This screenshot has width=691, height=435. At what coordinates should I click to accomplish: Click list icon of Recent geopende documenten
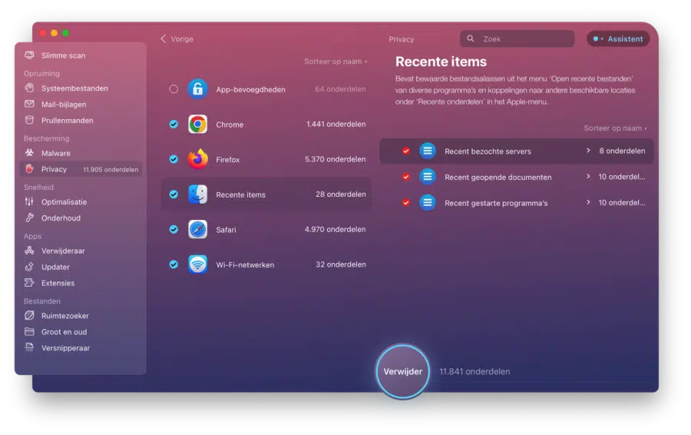428,177
